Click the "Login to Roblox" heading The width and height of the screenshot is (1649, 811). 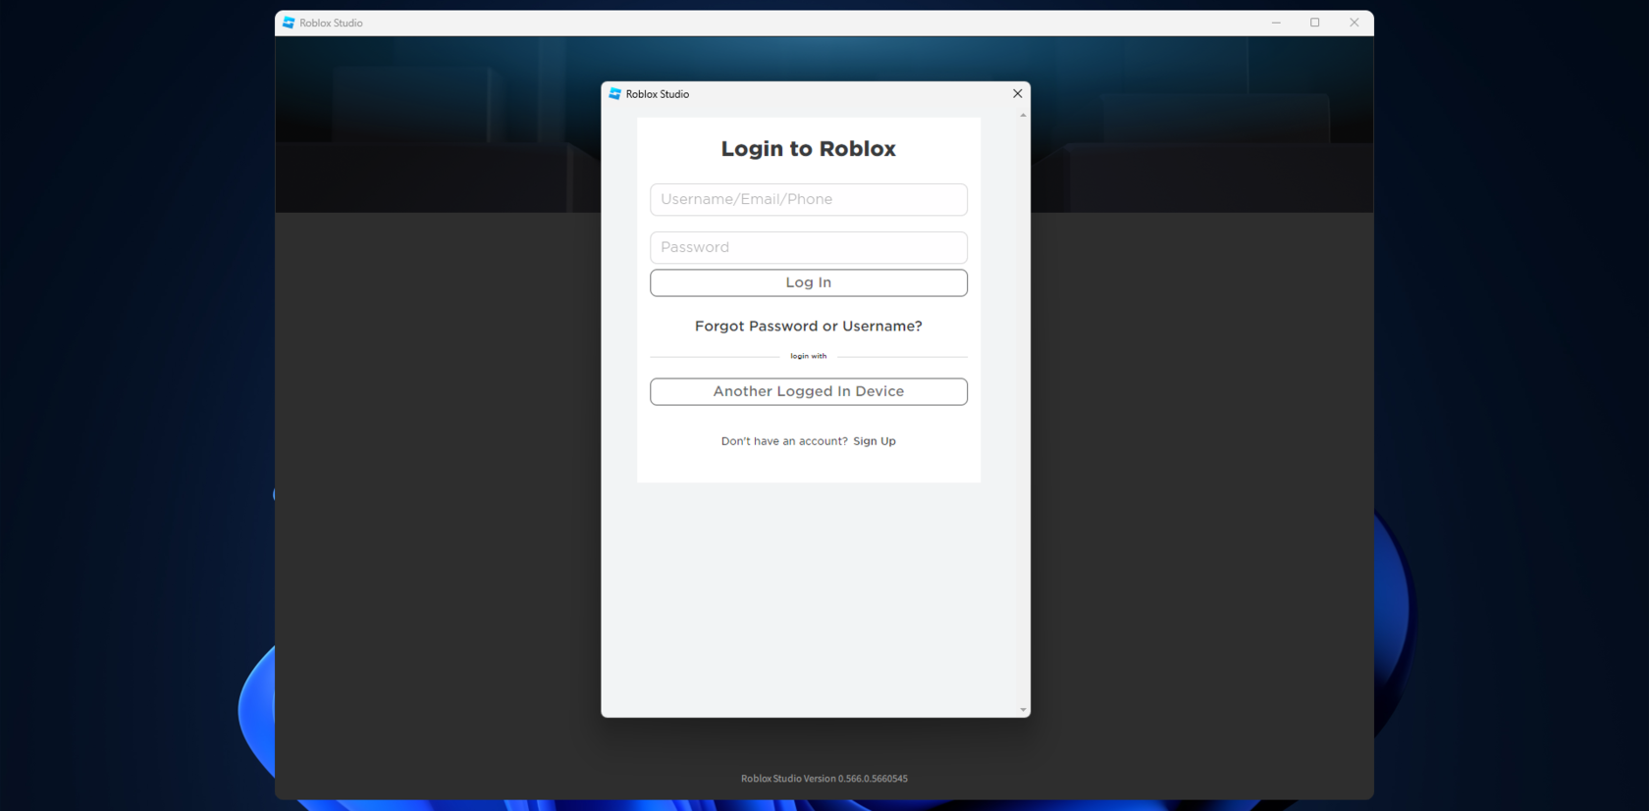[x=809, y=149]
